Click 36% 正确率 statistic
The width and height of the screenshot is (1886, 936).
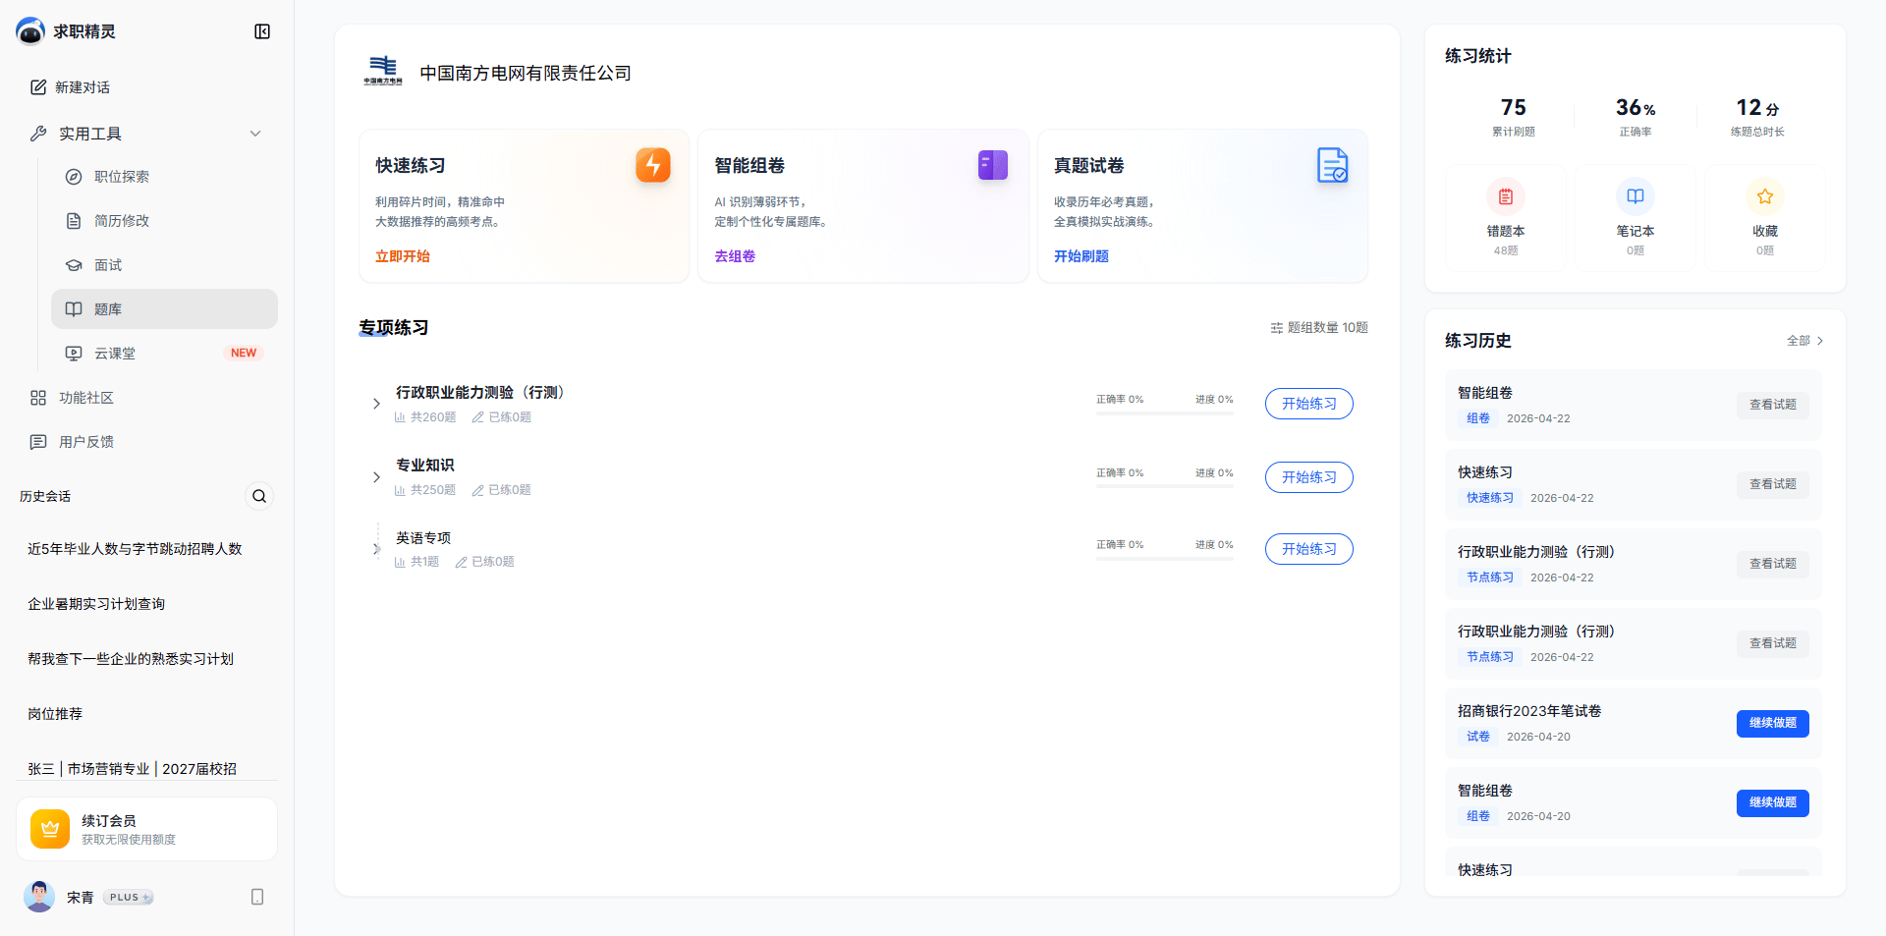[1636, 116]
